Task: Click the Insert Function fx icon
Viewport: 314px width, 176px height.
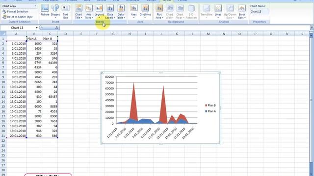Action: (x=57, y=28)
